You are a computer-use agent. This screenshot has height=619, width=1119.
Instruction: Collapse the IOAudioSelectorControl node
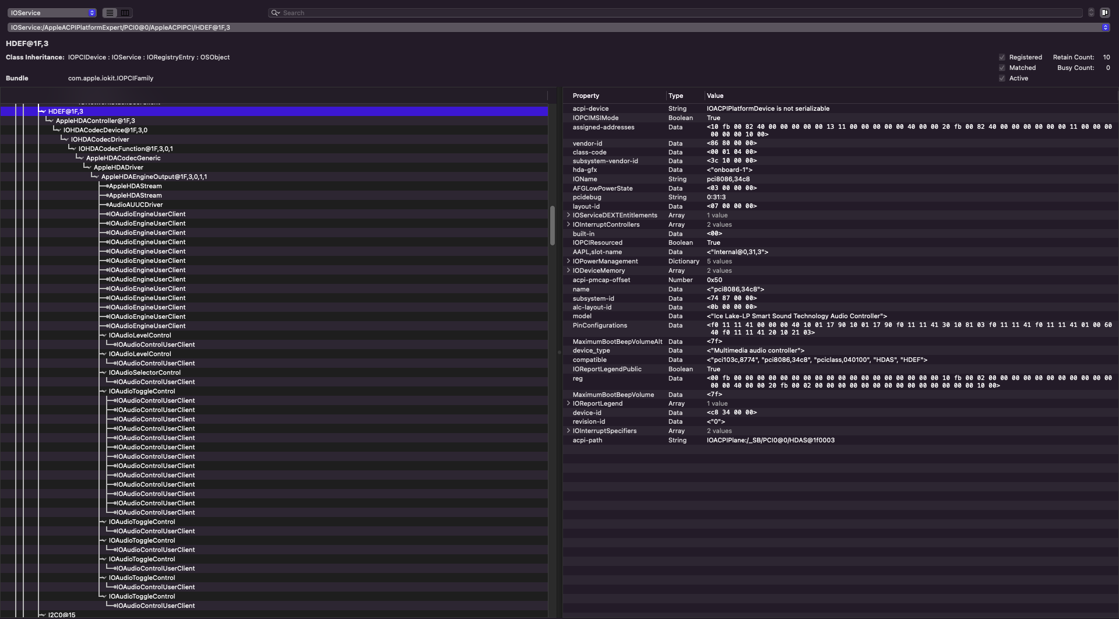103,372
